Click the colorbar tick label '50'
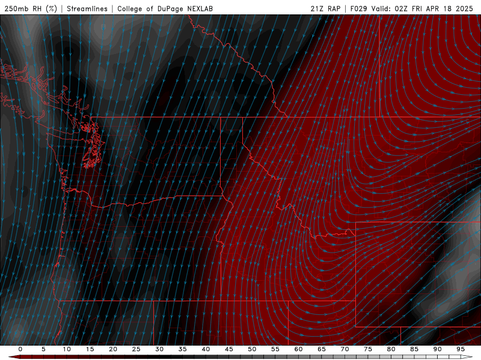The width and height of the screenshot is (481, 360). (x=252, y=349)
